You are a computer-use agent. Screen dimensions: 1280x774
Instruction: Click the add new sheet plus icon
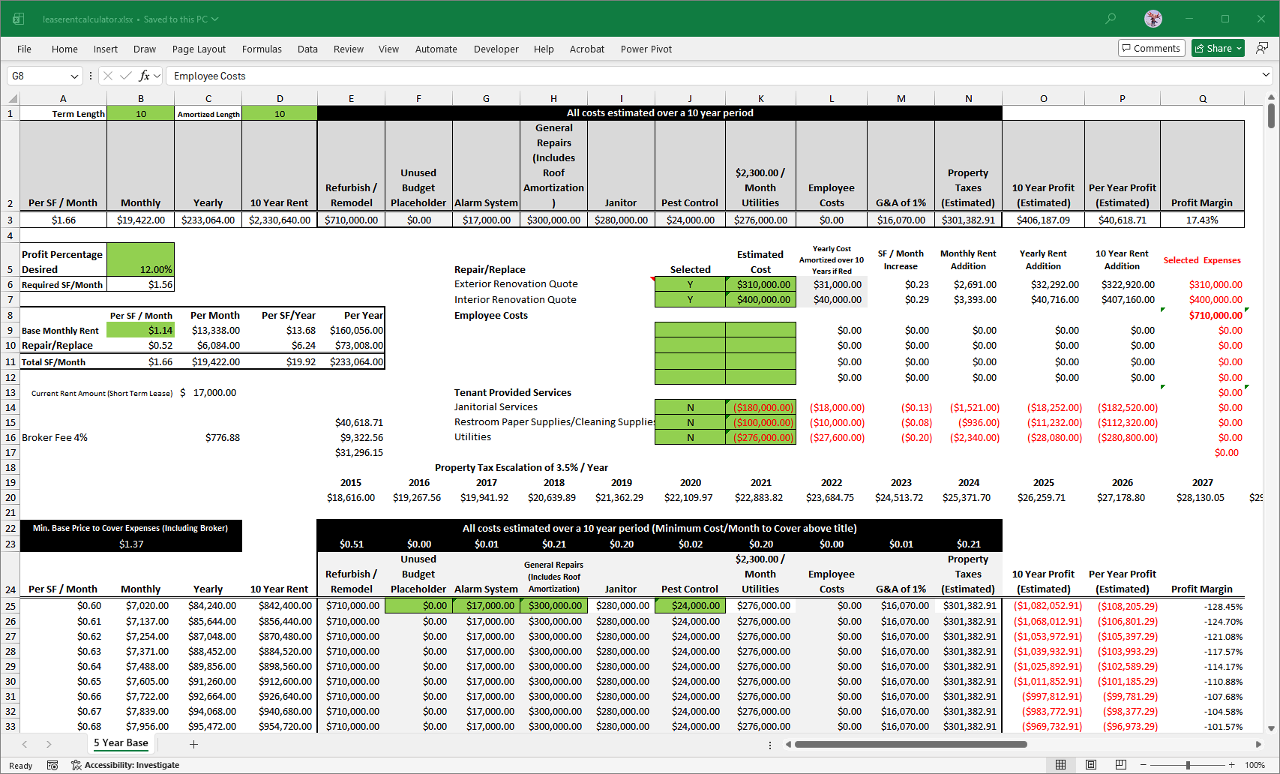(193, 744)
